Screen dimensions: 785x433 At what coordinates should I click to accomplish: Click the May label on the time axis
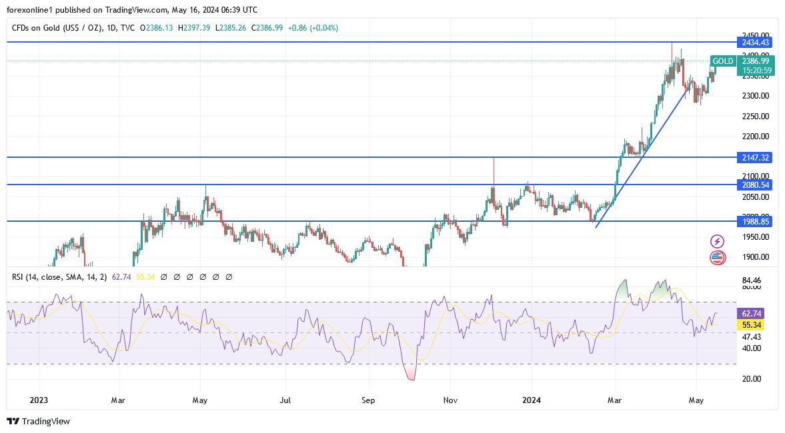(696, 400)
